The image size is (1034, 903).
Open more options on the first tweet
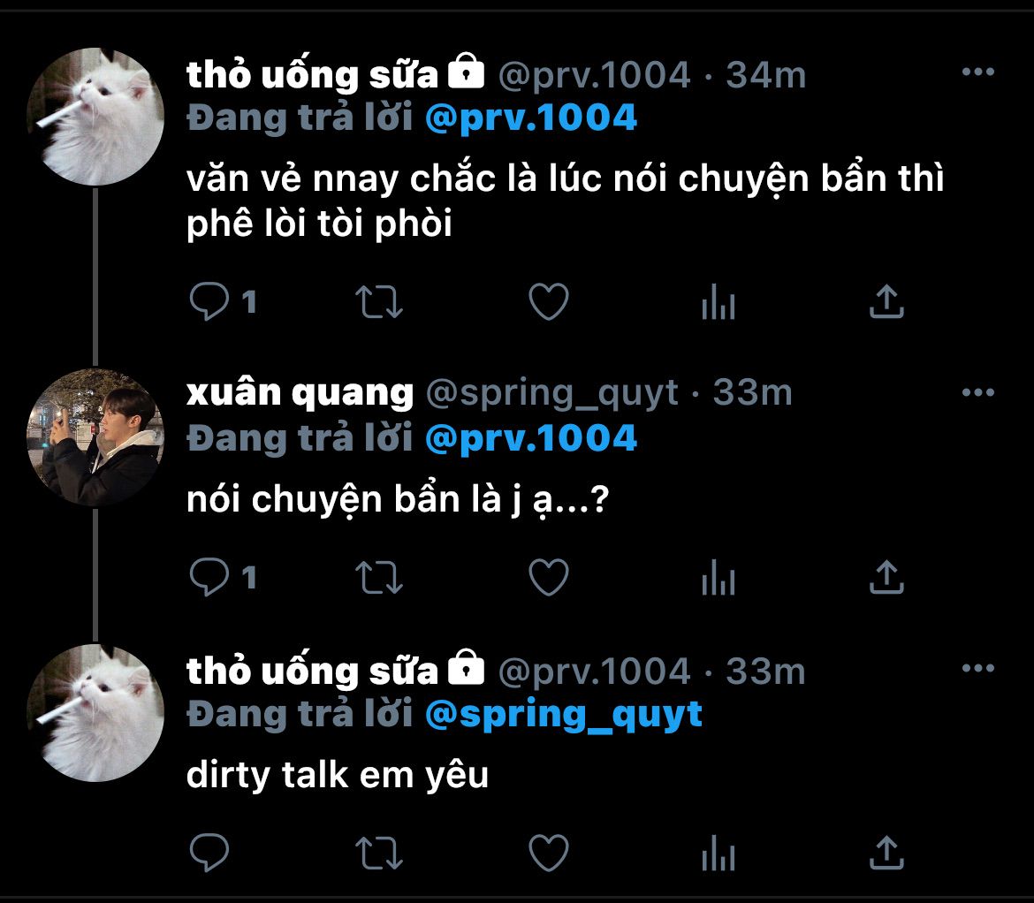pos(977,72)
